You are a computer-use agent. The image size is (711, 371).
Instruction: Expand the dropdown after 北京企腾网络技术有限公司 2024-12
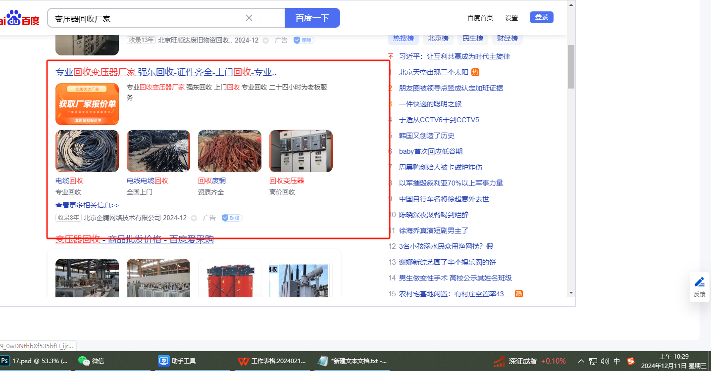pyautogui.click(x=194, y=218)
